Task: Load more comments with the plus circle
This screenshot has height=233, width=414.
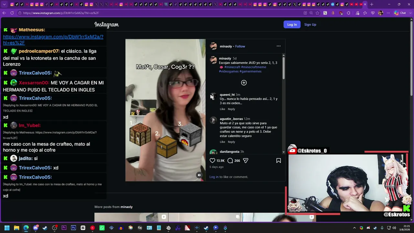Action: pyautogui.click(x=244, y=83)
